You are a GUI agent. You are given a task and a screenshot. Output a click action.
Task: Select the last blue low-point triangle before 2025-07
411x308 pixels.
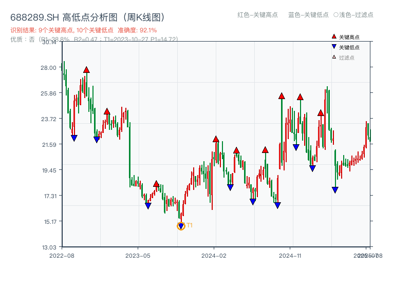[x=335, y=190]
